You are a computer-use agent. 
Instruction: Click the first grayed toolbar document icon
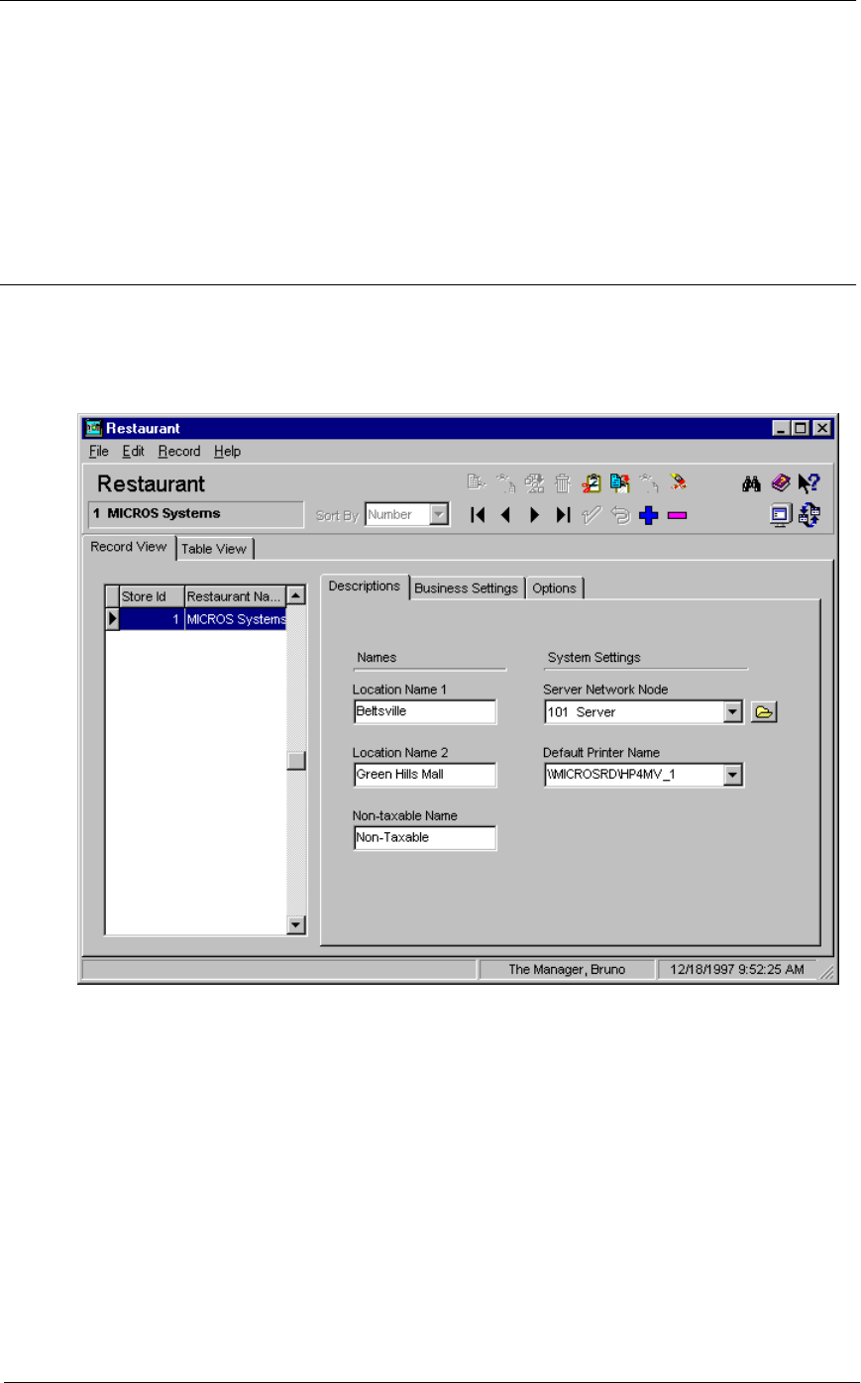(477, 483)
